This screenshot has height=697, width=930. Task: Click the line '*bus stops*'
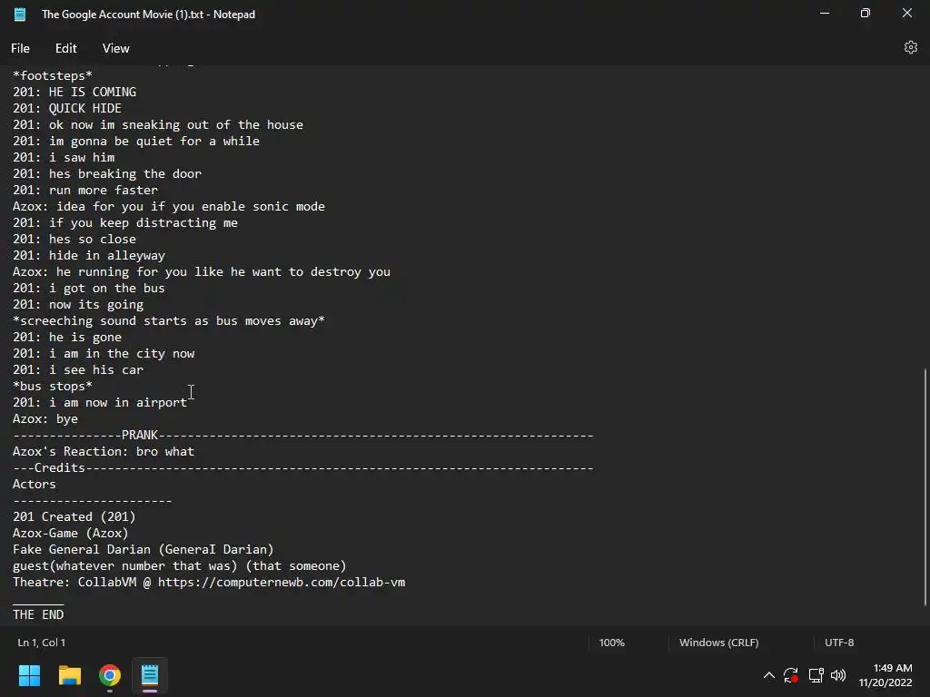[x=53, y=387]
